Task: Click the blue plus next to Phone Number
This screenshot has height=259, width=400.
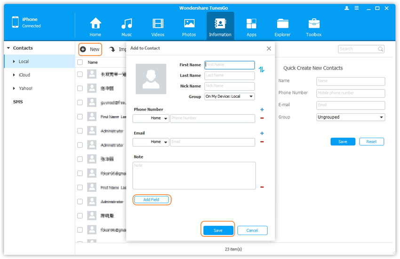Action: point(262,110)
